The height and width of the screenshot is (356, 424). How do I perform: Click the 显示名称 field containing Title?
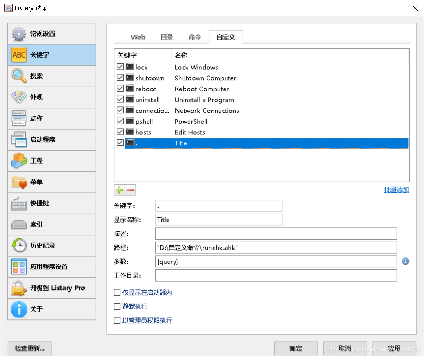pos(219,220)
